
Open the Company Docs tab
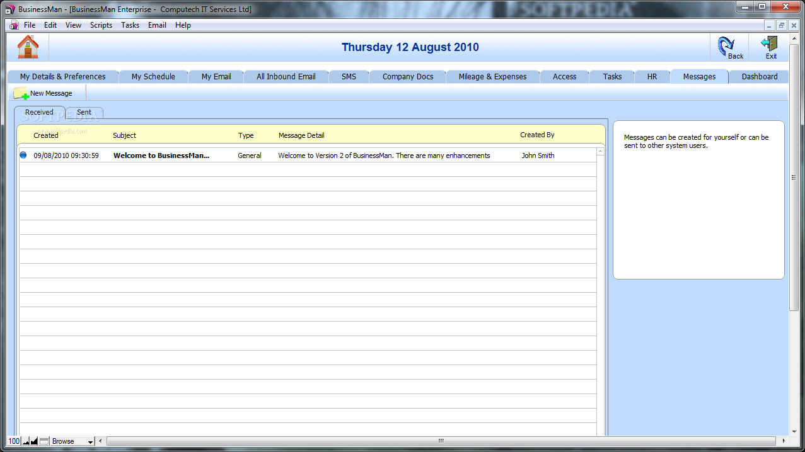click(x=408, y=77)
